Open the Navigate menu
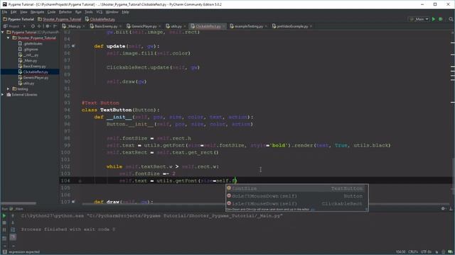 38,12
